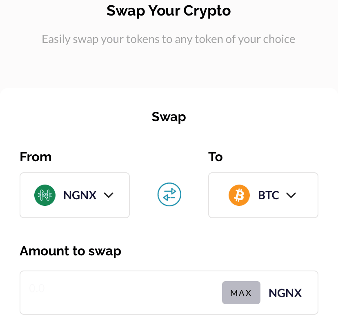The height and width of the screenshot is (318, 338).
Task: Click the "Amount to swap" label
Action: coord(70,250)
